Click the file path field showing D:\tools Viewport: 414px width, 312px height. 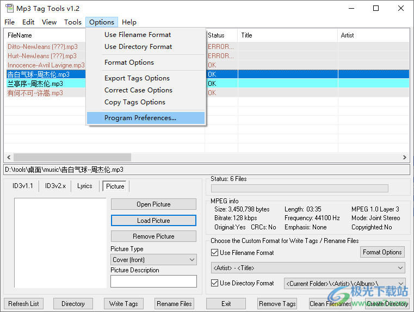point(207,170)
